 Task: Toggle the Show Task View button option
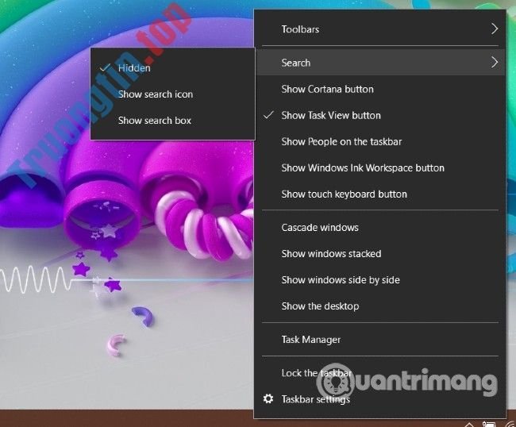[x=330, y=115]
